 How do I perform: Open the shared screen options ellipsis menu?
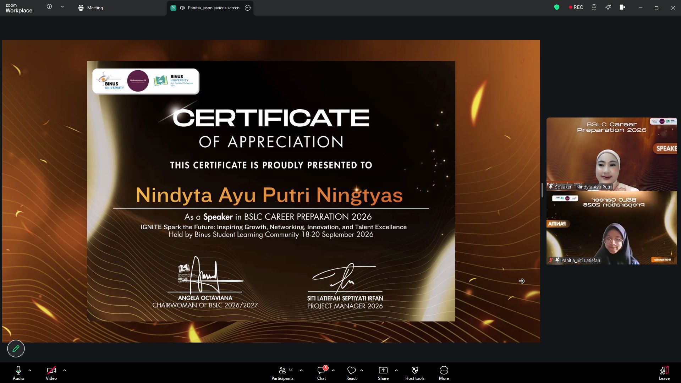(x=248, y=8)
